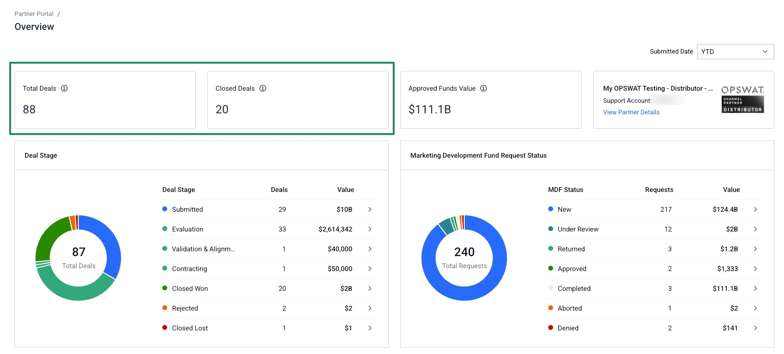The height and width of the screenshot is (354, 784).
Task: Select the Total Requests donut chart
Action: (x=464, y=258)
